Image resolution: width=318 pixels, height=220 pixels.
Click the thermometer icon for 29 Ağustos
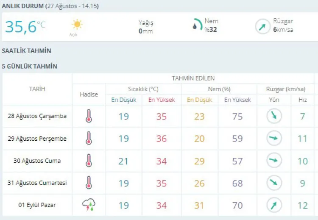pyautogui.click(x=89, y=139)
